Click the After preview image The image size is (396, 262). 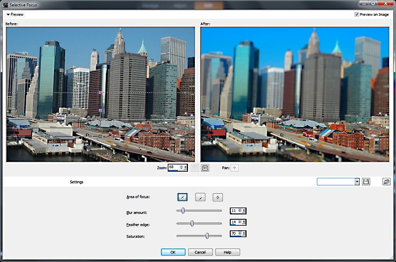coord(295,94)
